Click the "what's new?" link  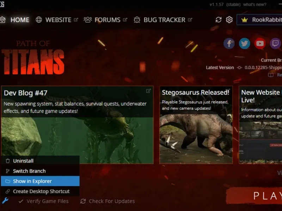(255, 5)
